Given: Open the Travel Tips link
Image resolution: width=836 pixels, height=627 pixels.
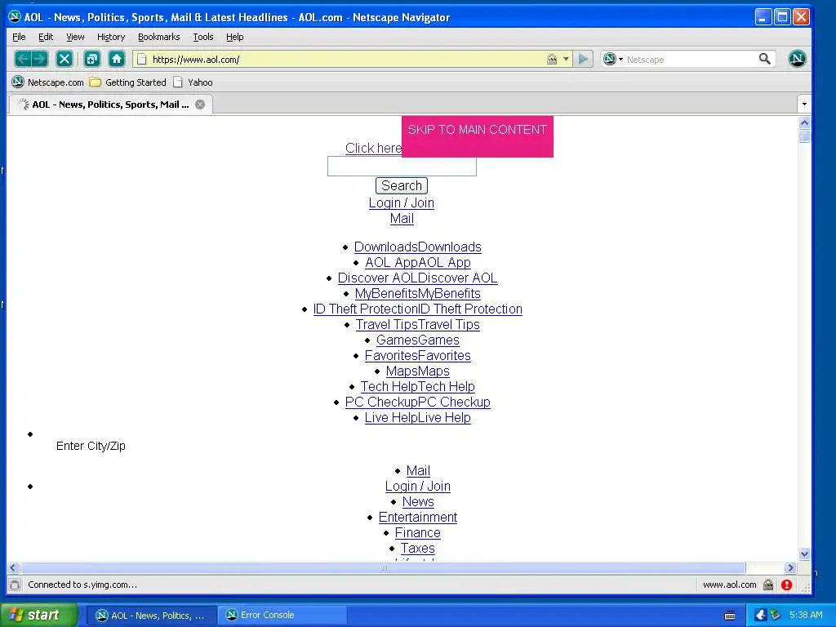Looking at the screenshot, I should (417, 324).
